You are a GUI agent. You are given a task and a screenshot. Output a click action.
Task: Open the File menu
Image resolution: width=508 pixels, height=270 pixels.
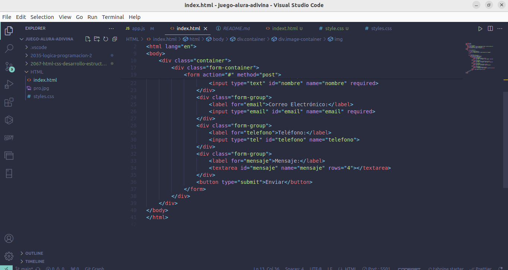(7, 17)
